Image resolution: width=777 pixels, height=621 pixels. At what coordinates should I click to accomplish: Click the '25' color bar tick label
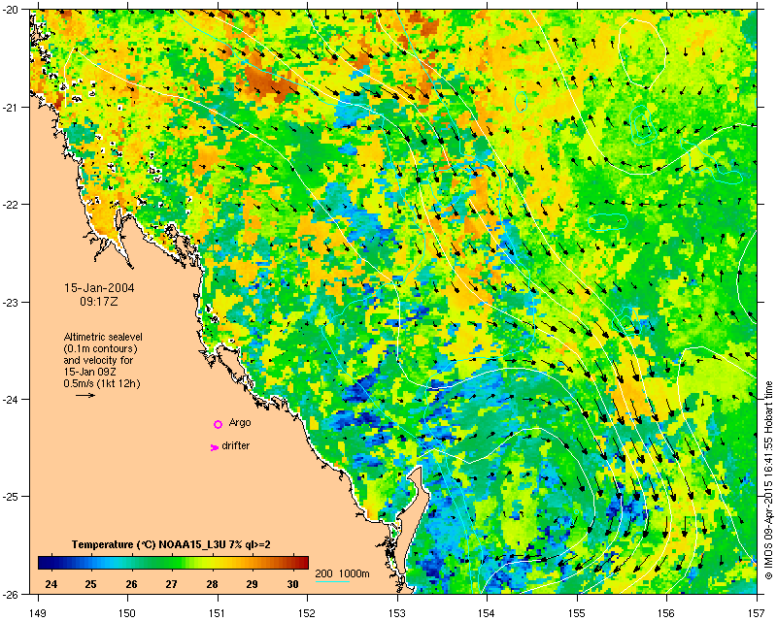click(x=90, y=584)
